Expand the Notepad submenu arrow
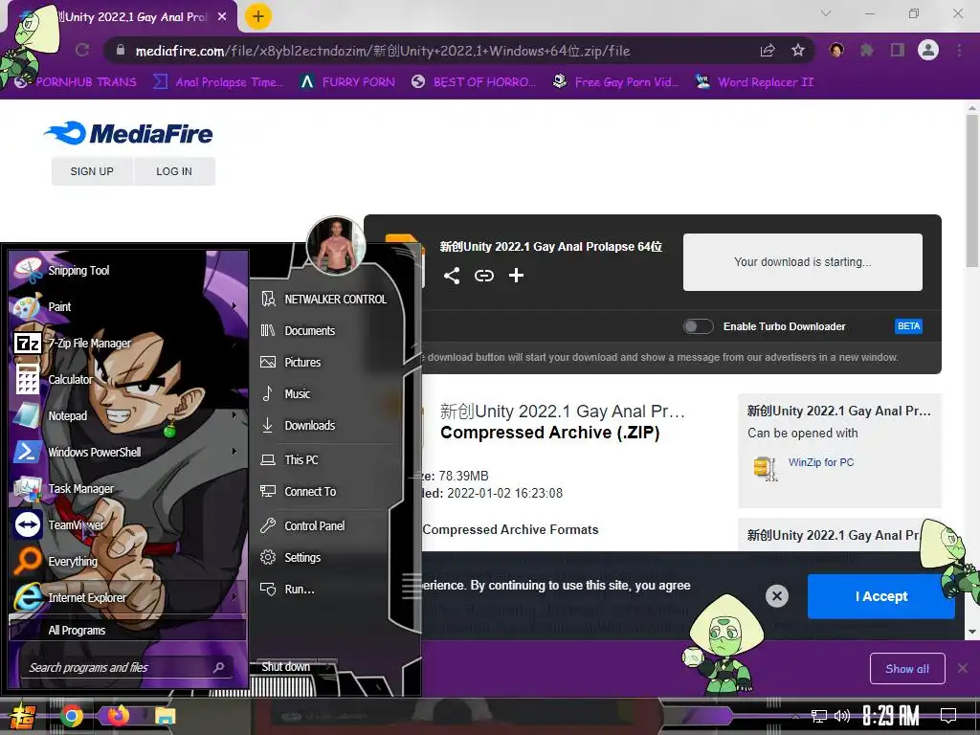This screenshot has height=735, width=980. [x=234, y=414]
